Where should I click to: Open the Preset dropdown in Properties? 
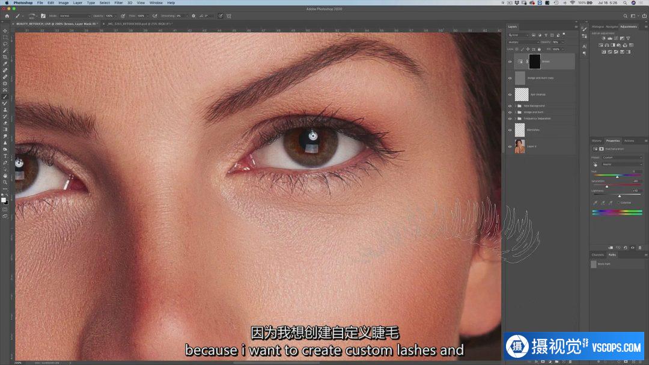pyautogui.click(x=622, y=158)
